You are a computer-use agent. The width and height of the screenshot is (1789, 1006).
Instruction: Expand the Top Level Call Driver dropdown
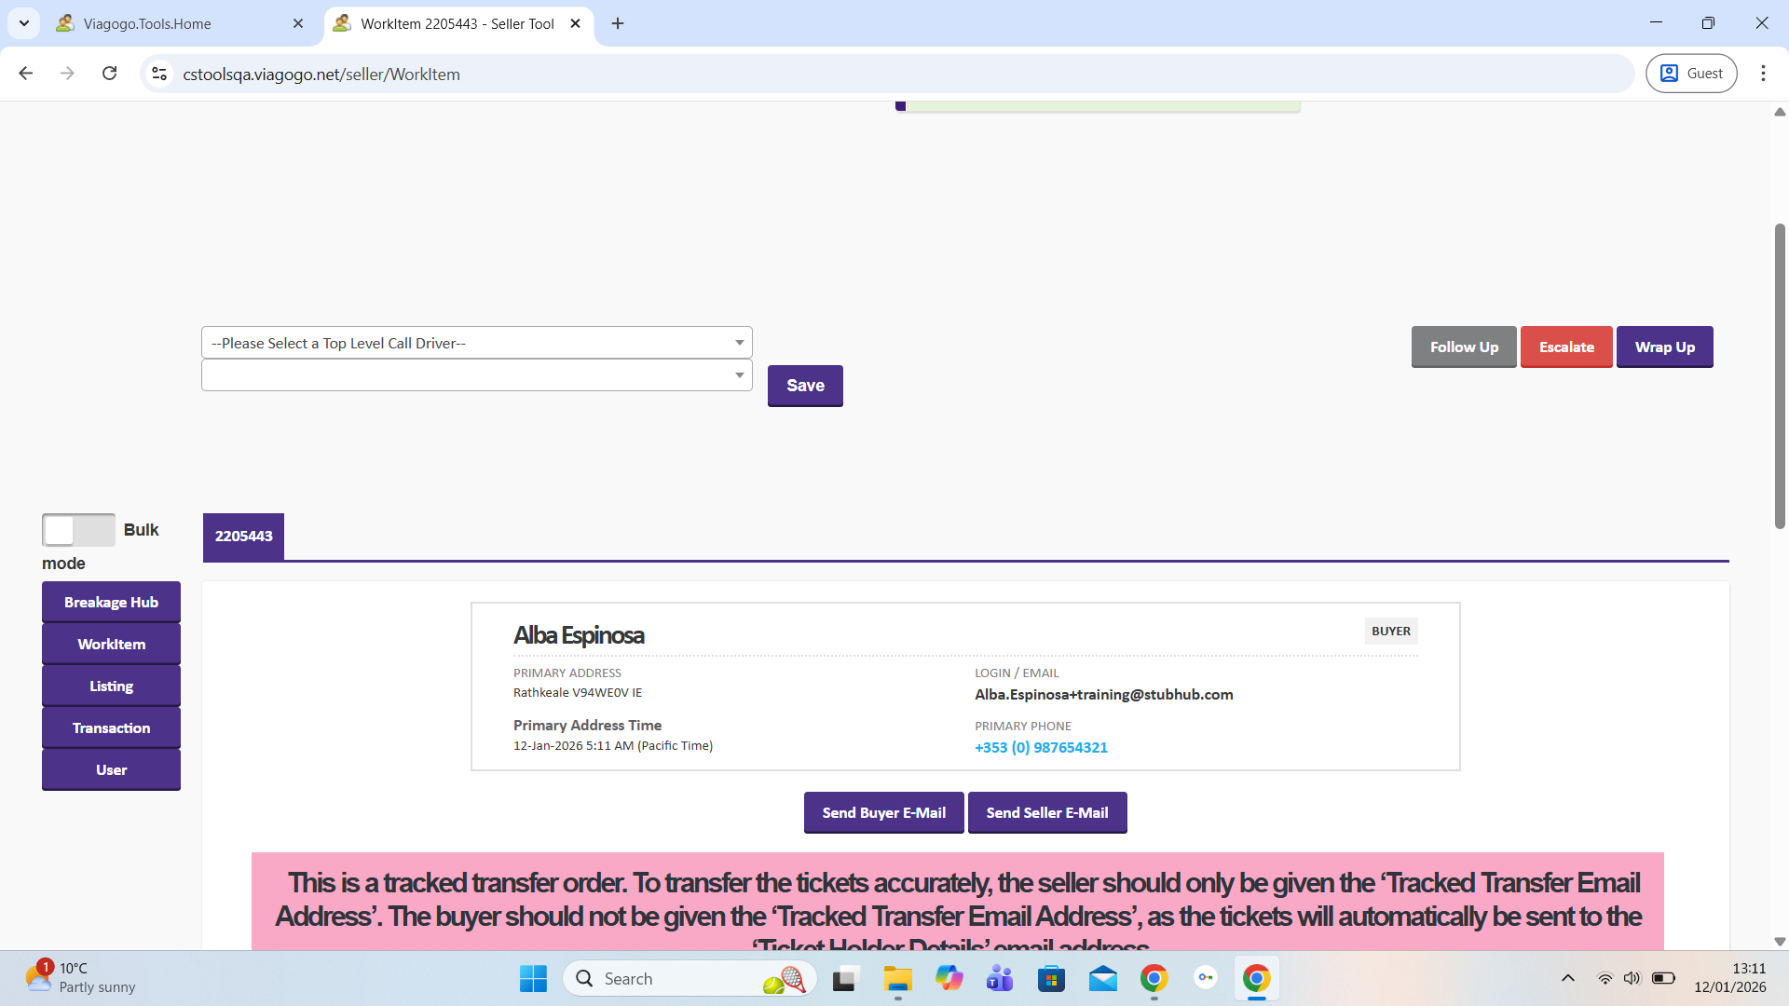coord(476,343)
